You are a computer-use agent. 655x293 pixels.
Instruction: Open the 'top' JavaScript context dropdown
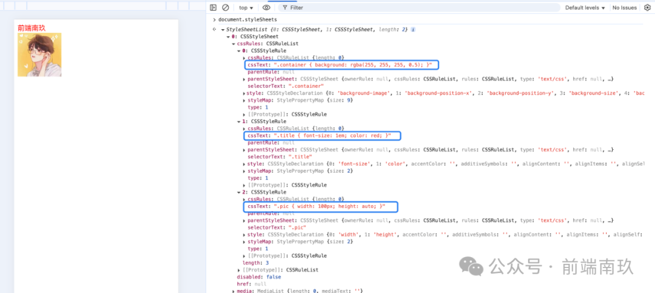pos(246,8)
